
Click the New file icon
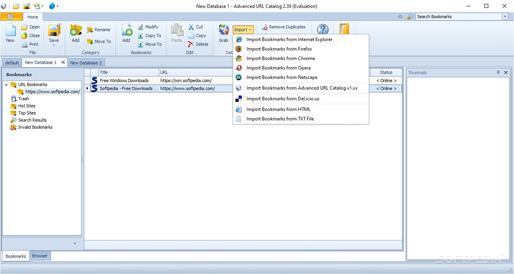[10, 30]
